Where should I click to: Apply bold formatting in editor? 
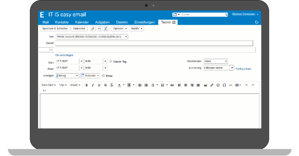click(87, 85)
